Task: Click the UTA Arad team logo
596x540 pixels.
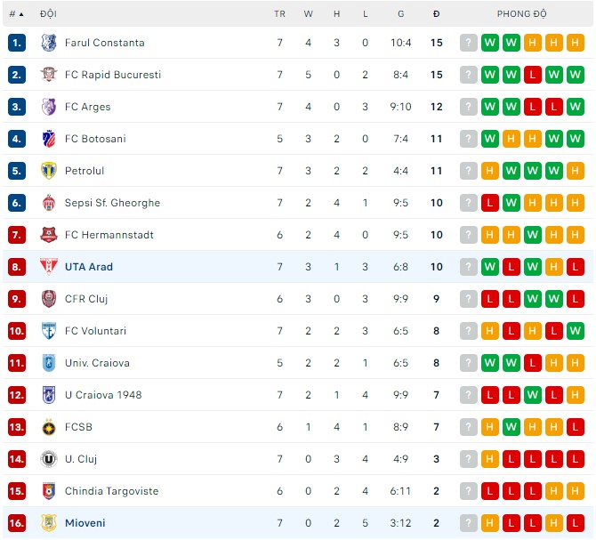Action: click(48, 267)
